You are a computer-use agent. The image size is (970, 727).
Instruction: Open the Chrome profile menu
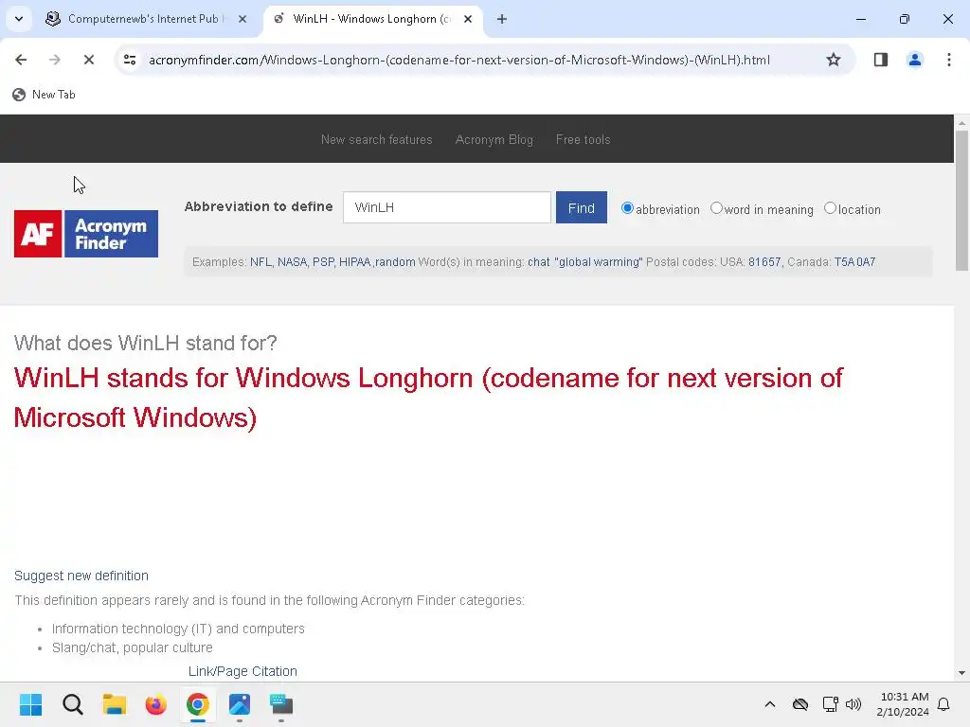(914, 60)
